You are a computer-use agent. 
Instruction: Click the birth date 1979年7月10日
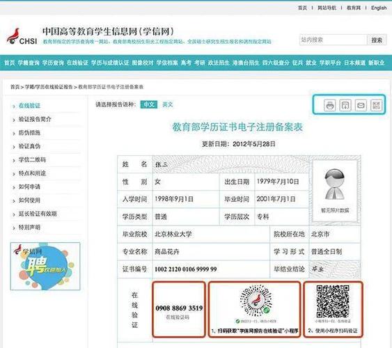coord(278,182)
